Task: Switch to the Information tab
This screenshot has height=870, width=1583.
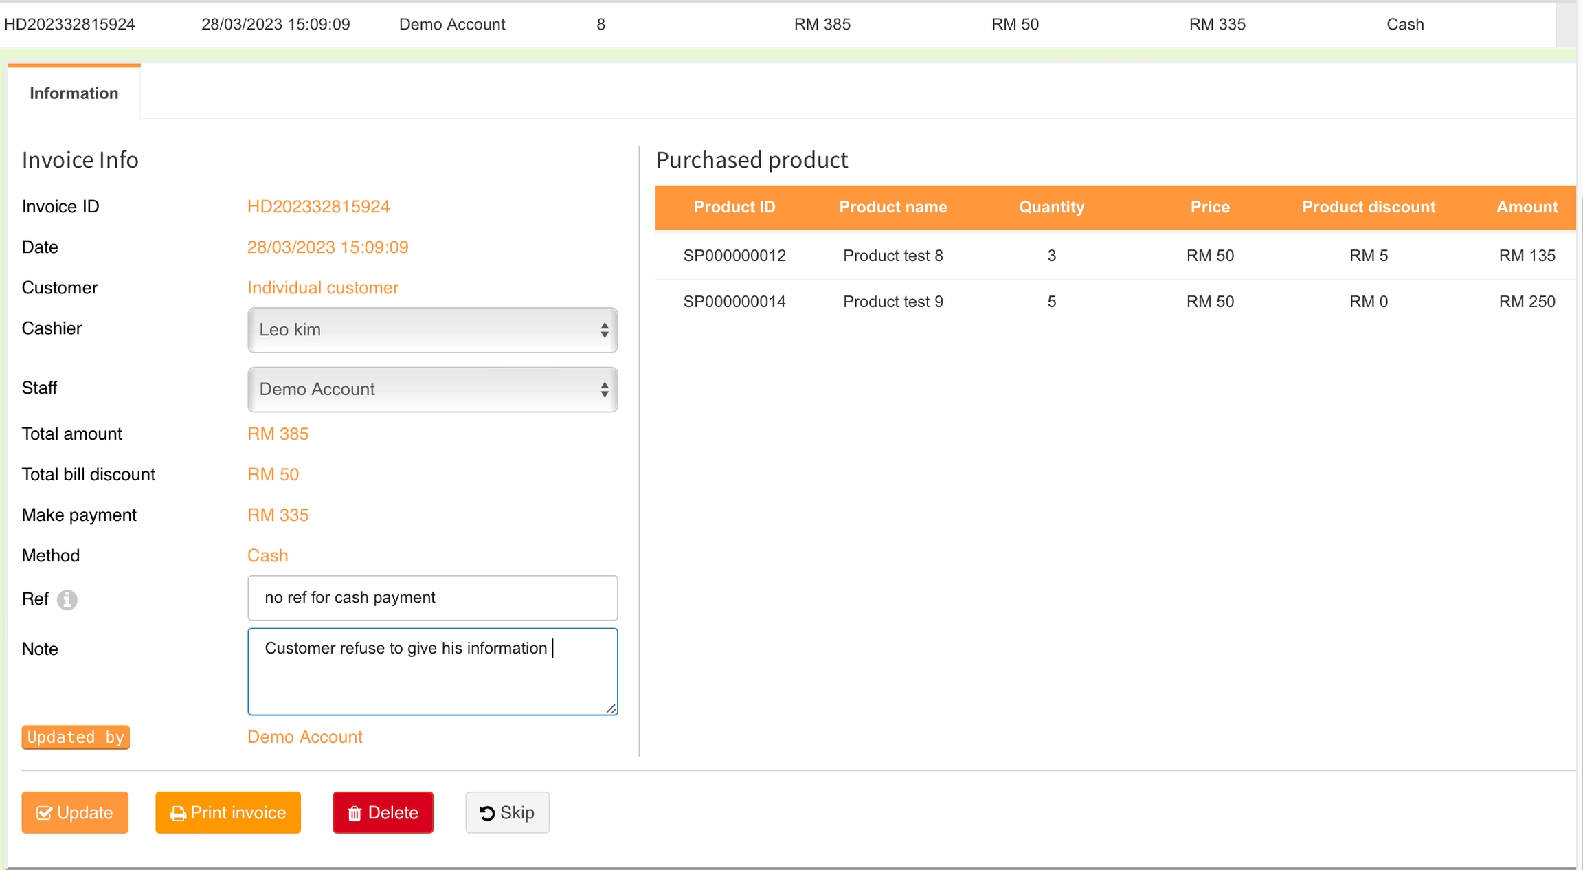Action: point(74,93)
